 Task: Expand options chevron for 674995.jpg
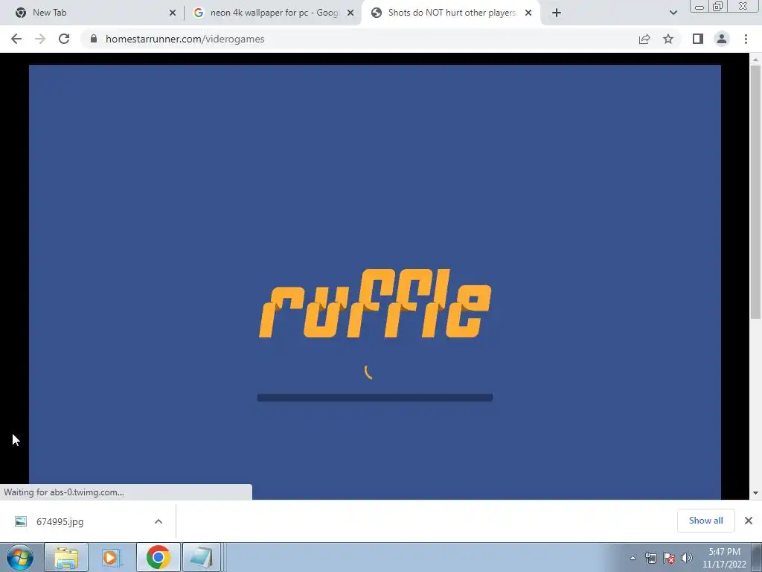coord(159,521)
